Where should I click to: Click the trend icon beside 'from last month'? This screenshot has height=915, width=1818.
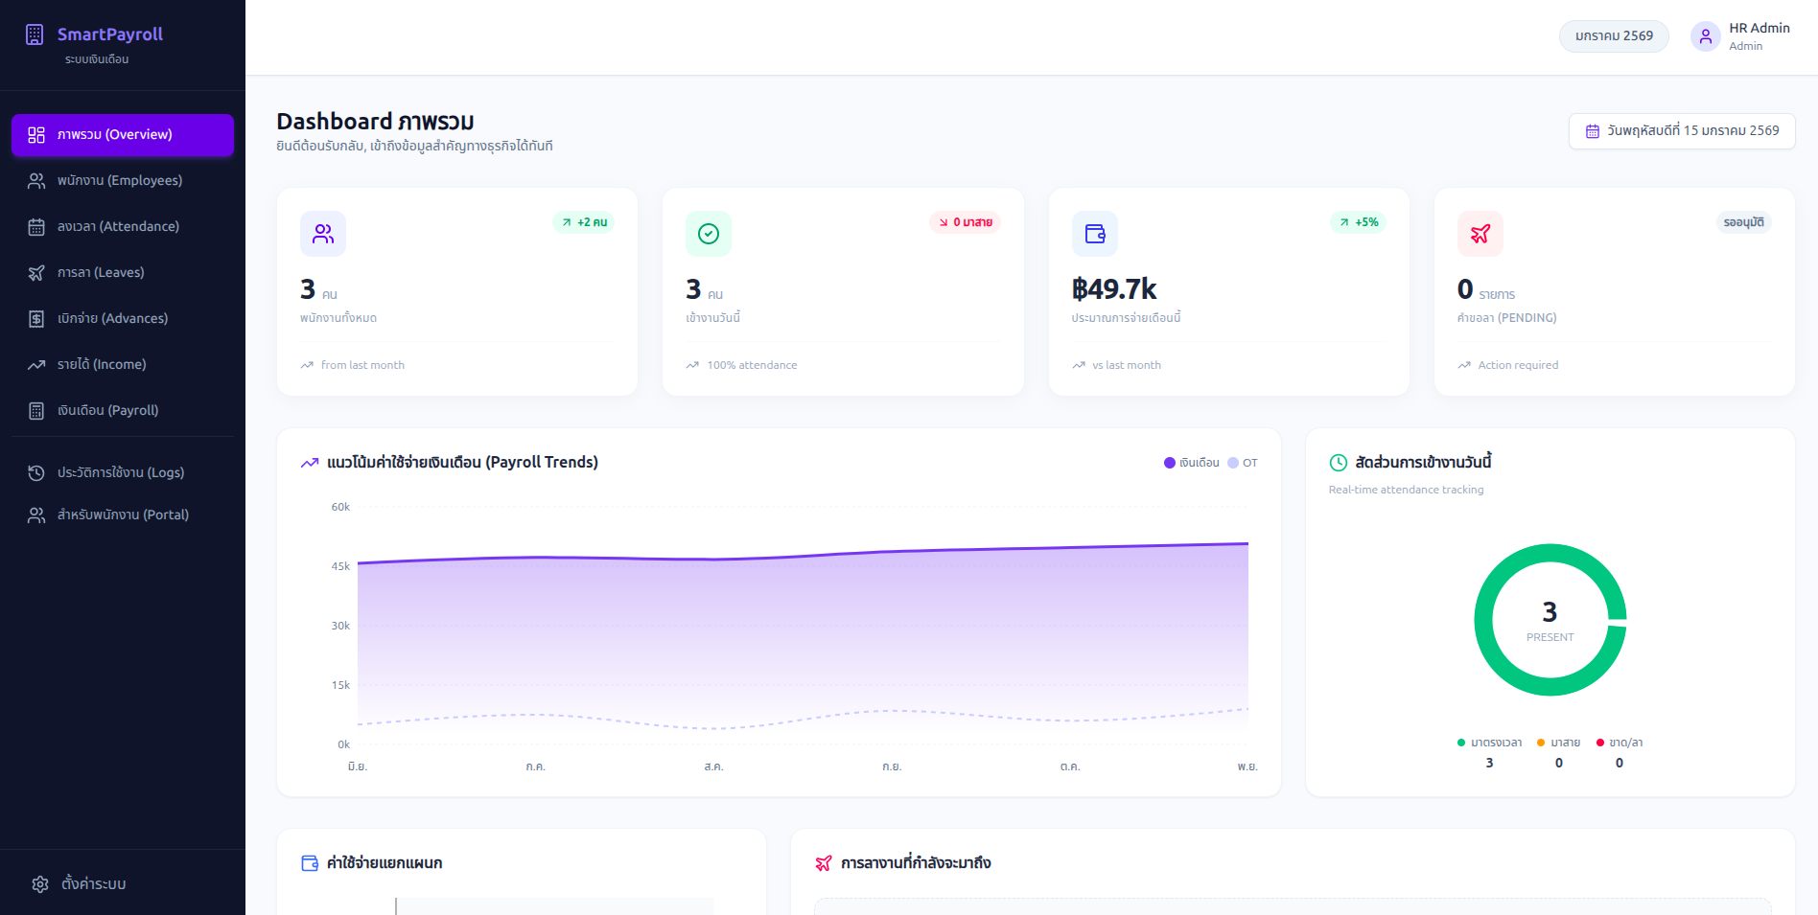pyautogui.click(x=307, y=365)
